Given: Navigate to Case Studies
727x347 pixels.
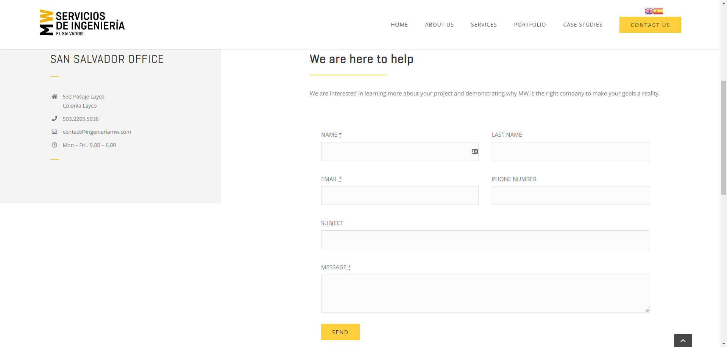Looking at the screenshot, I should coord(582,25).
